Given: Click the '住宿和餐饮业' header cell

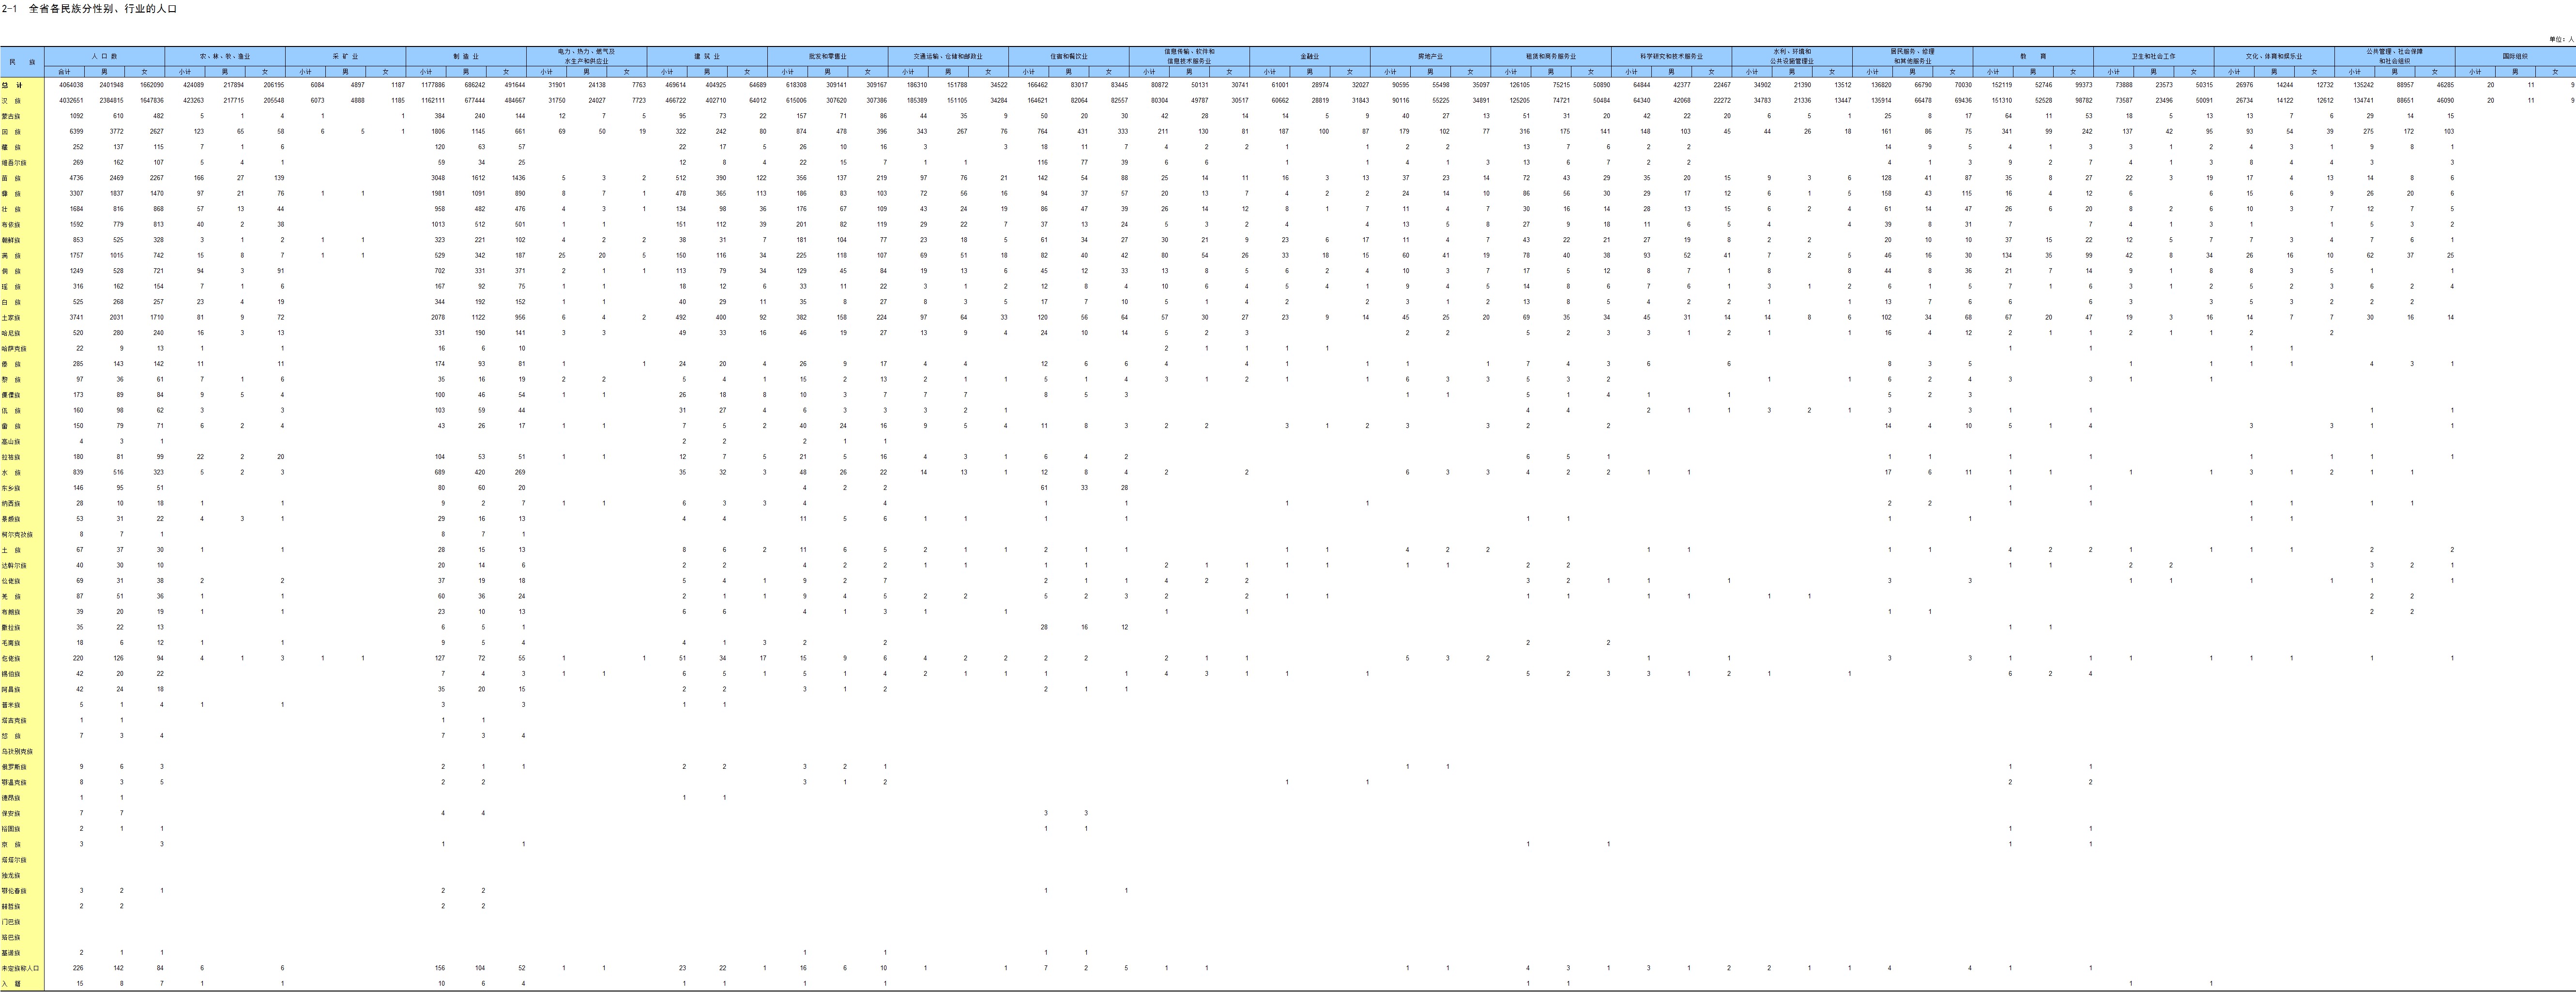Looking at the screenshot, I should pyautogui.click(x=1068, y=56).
